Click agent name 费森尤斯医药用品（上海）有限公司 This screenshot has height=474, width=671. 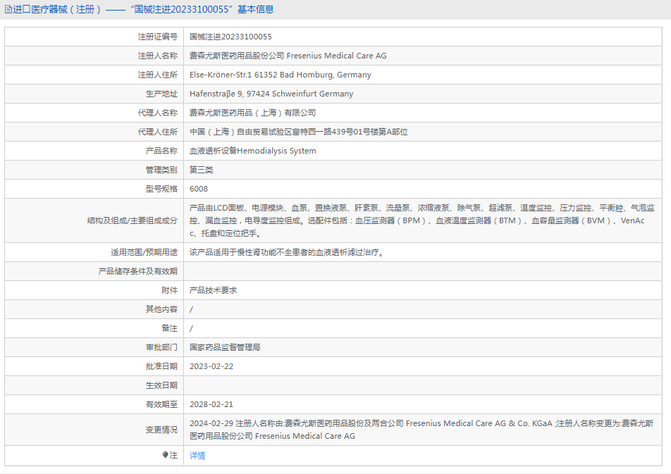tap(252, 113)
